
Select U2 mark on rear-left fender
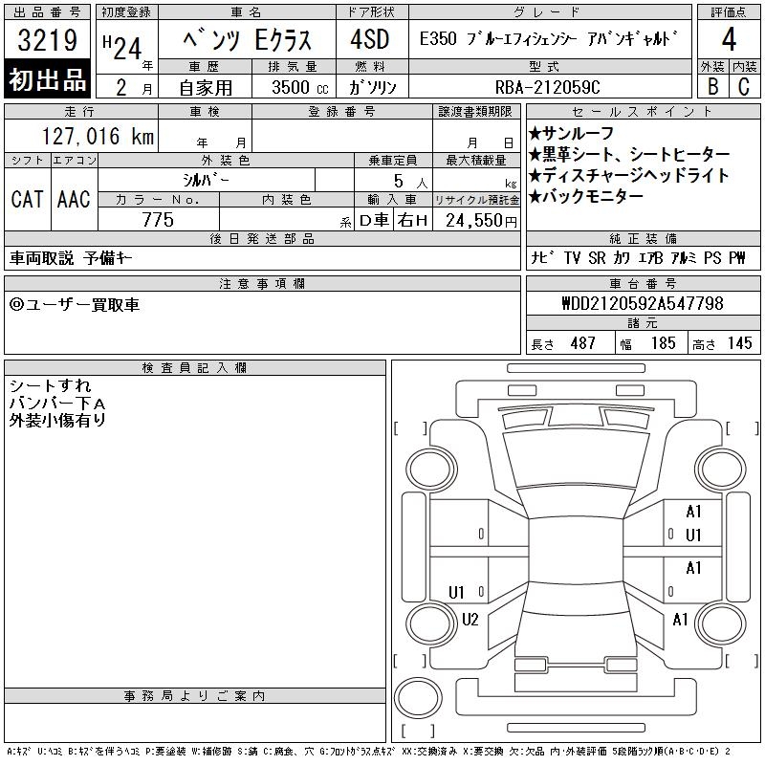470,620
